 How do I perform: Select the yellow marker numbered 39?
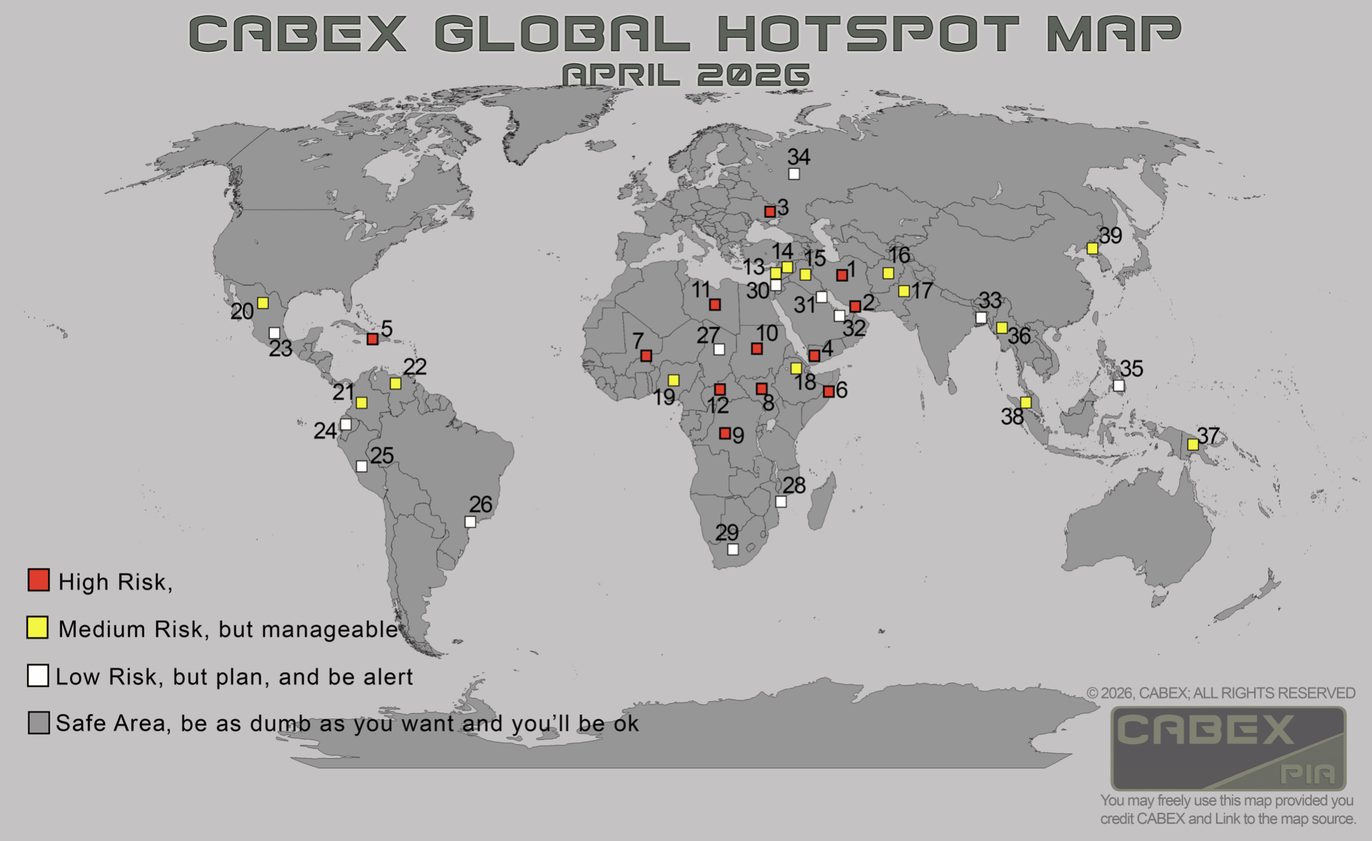tap(1093, 248)
